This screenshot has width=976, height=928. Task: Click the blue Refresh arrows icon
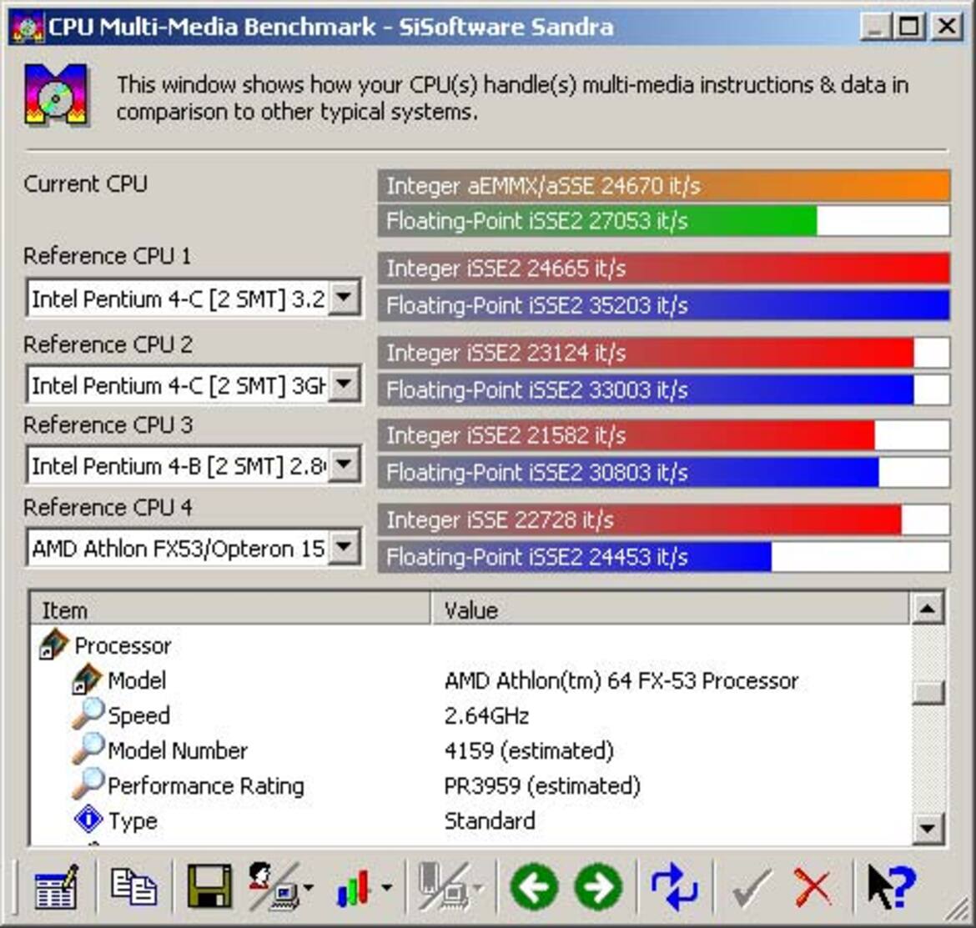pos(674,886)
